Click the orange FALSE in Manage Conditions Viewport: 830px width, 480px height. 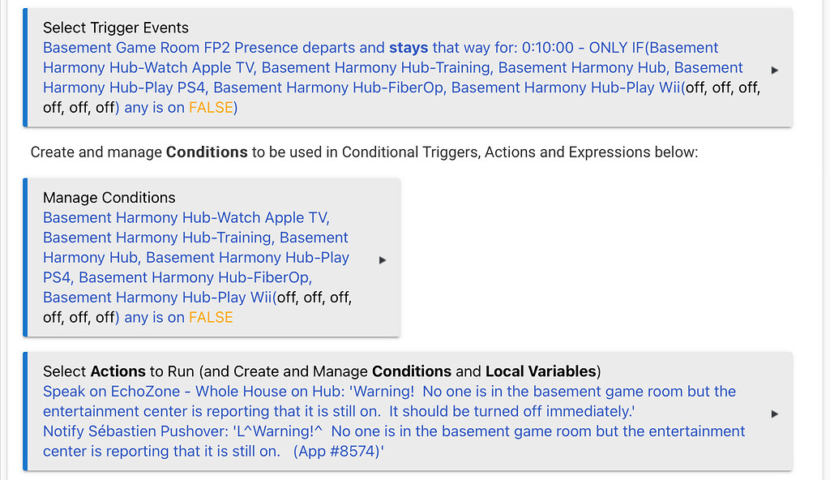coord(211,318)
